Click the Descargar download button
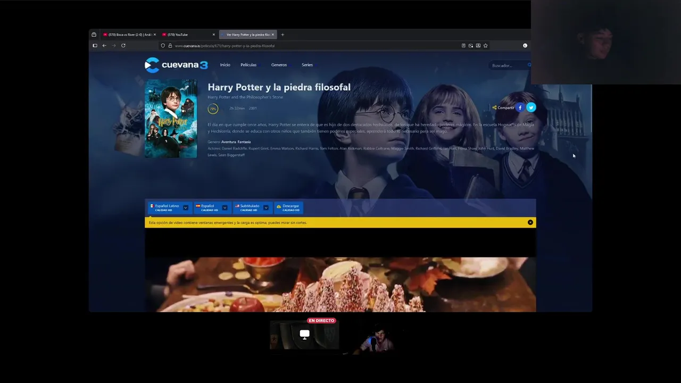 288,207
